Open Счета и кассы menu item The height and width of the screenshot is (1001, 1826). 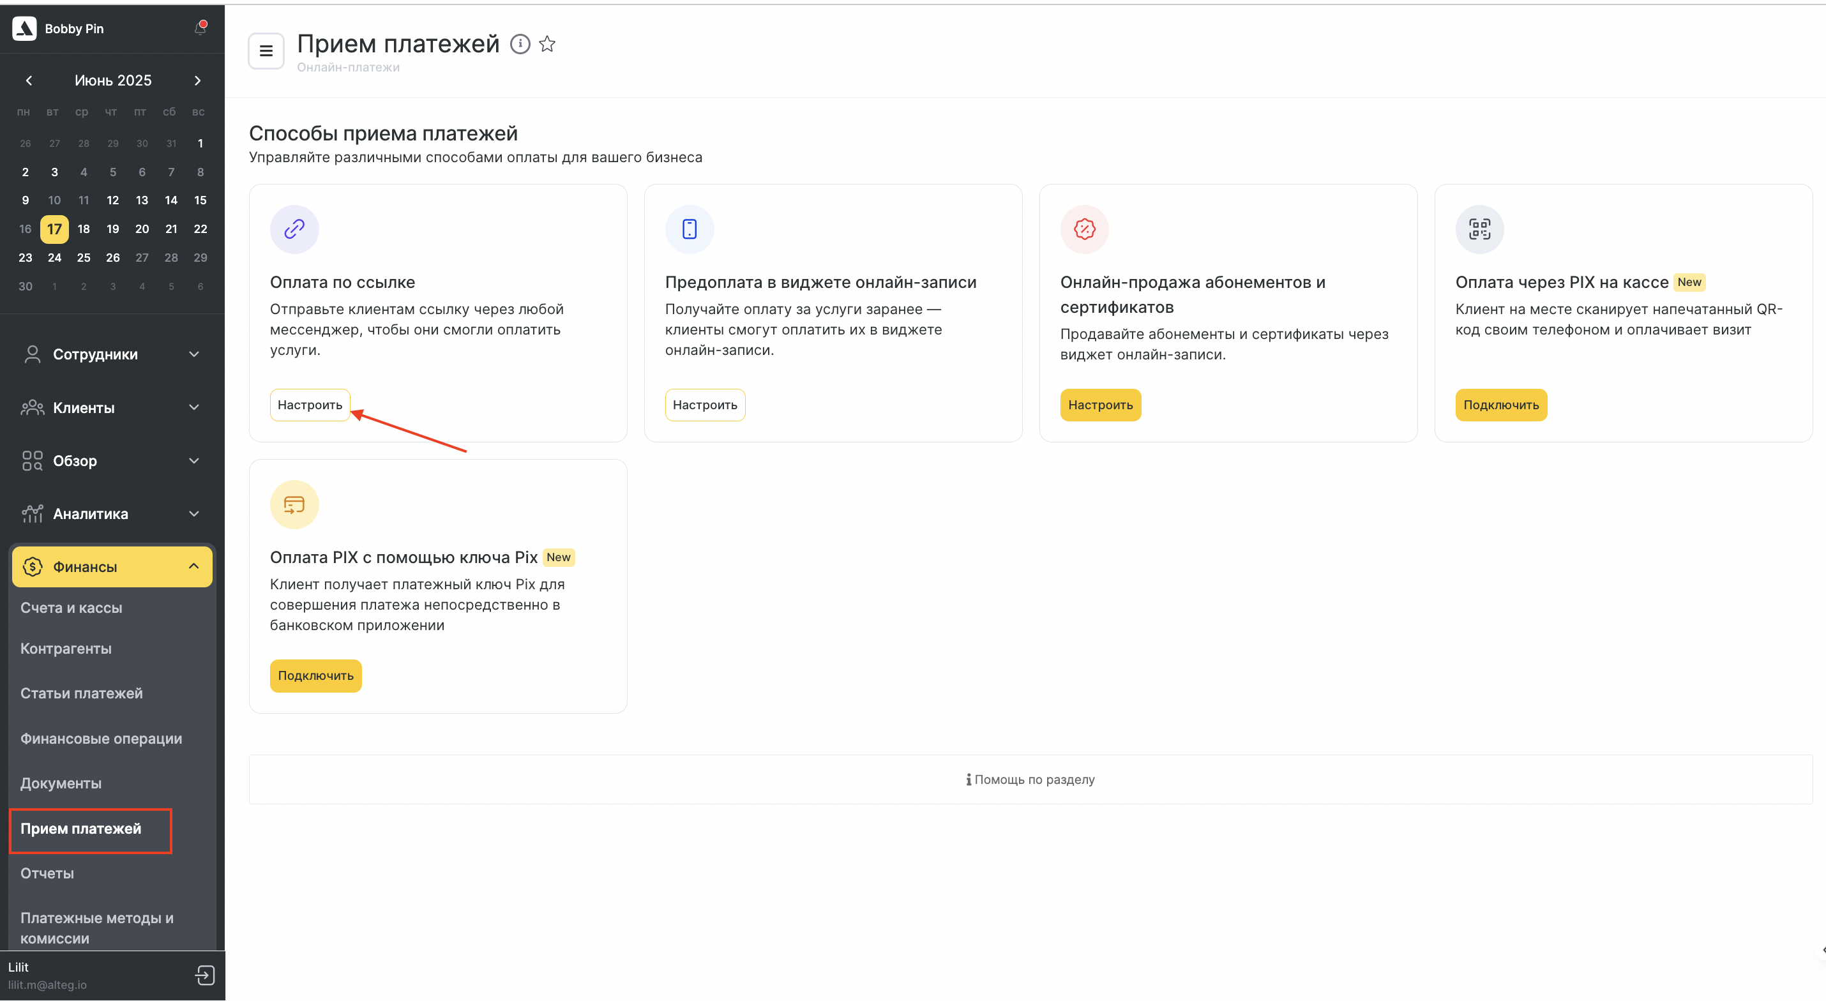coord(71,608)
